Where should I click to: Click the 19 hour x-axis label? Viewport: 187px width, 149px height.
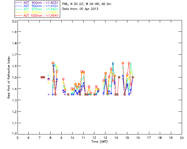tap(171, 138)
